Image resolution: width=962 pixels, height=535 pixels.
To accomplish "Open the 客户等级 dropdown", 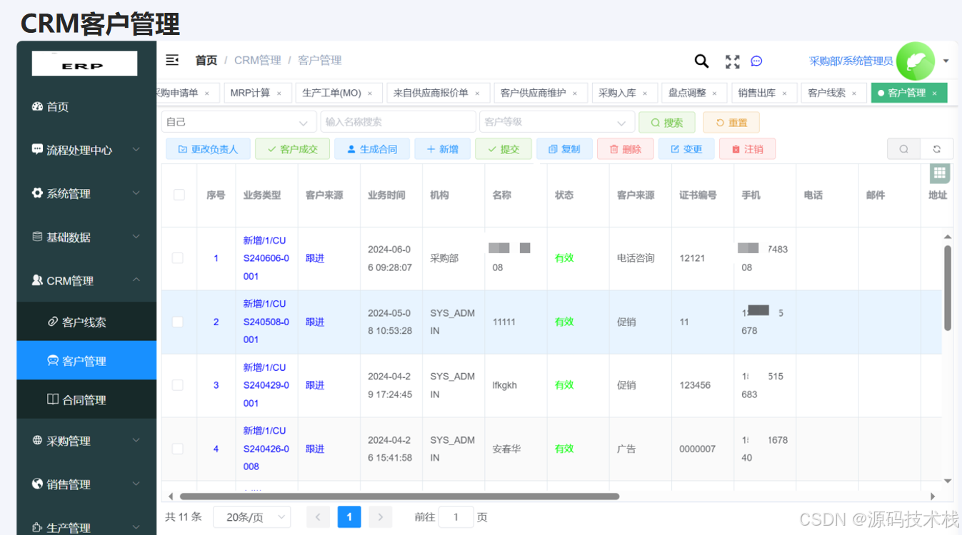I will (x=556, y=122).
